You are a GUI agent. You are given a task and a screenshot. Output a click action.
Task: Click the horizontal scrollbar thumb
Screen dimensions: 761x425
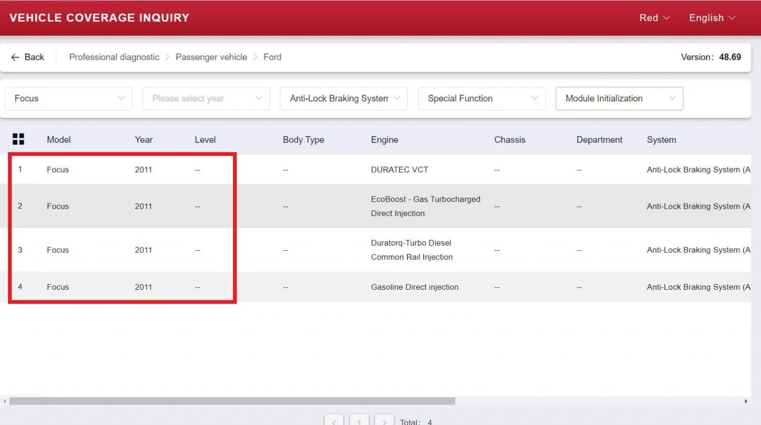(232, 401)
